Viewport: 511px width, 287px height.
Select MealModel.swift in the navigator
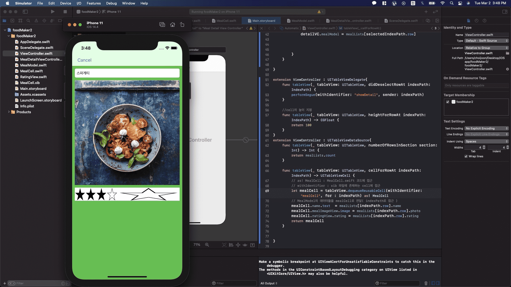pyautogui.click(x=33, y=65)
